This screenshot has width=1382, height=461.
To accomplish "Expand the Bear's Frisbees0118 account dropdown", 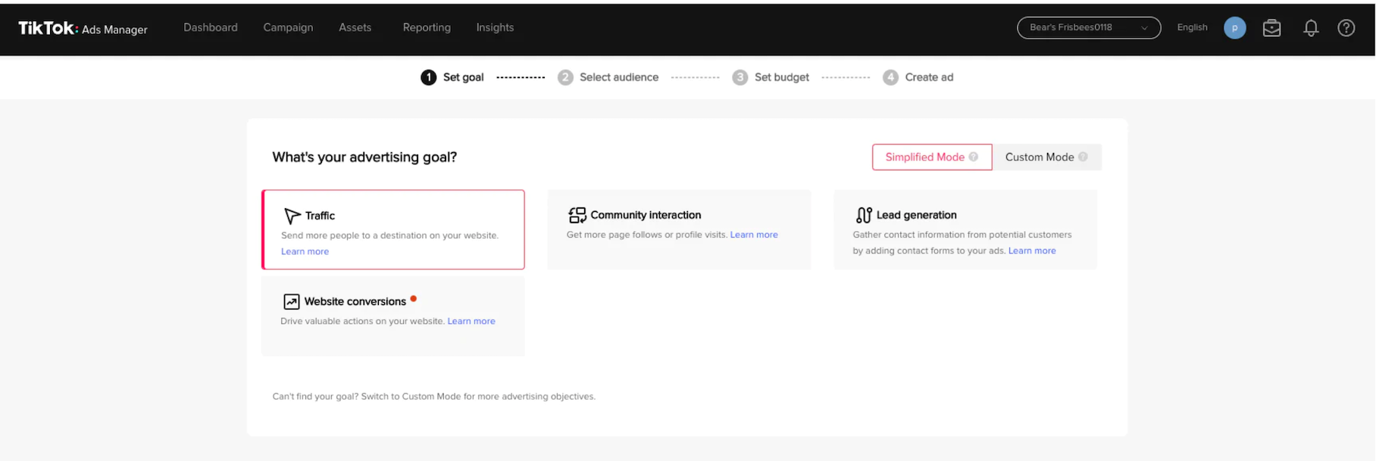I will 1088,28.
